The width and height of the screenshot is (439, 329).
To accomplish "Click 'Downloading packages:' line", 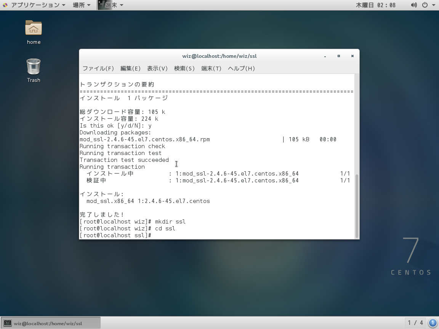I will click(115, 133).
